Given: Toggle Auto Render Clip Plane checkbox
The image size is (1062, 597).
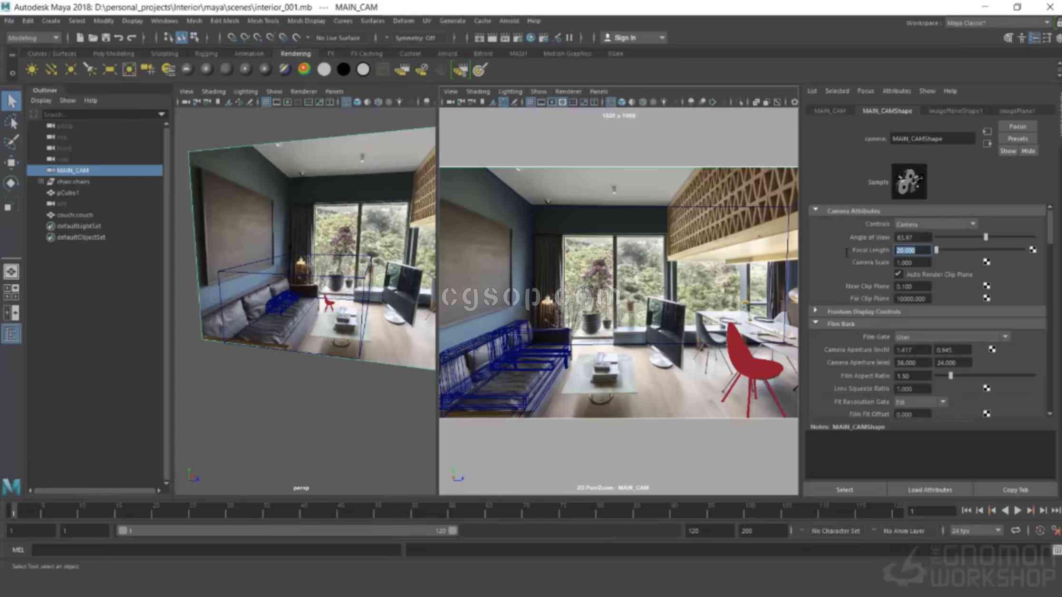Looking at the screenshot, I should click(x=898, y=274).
